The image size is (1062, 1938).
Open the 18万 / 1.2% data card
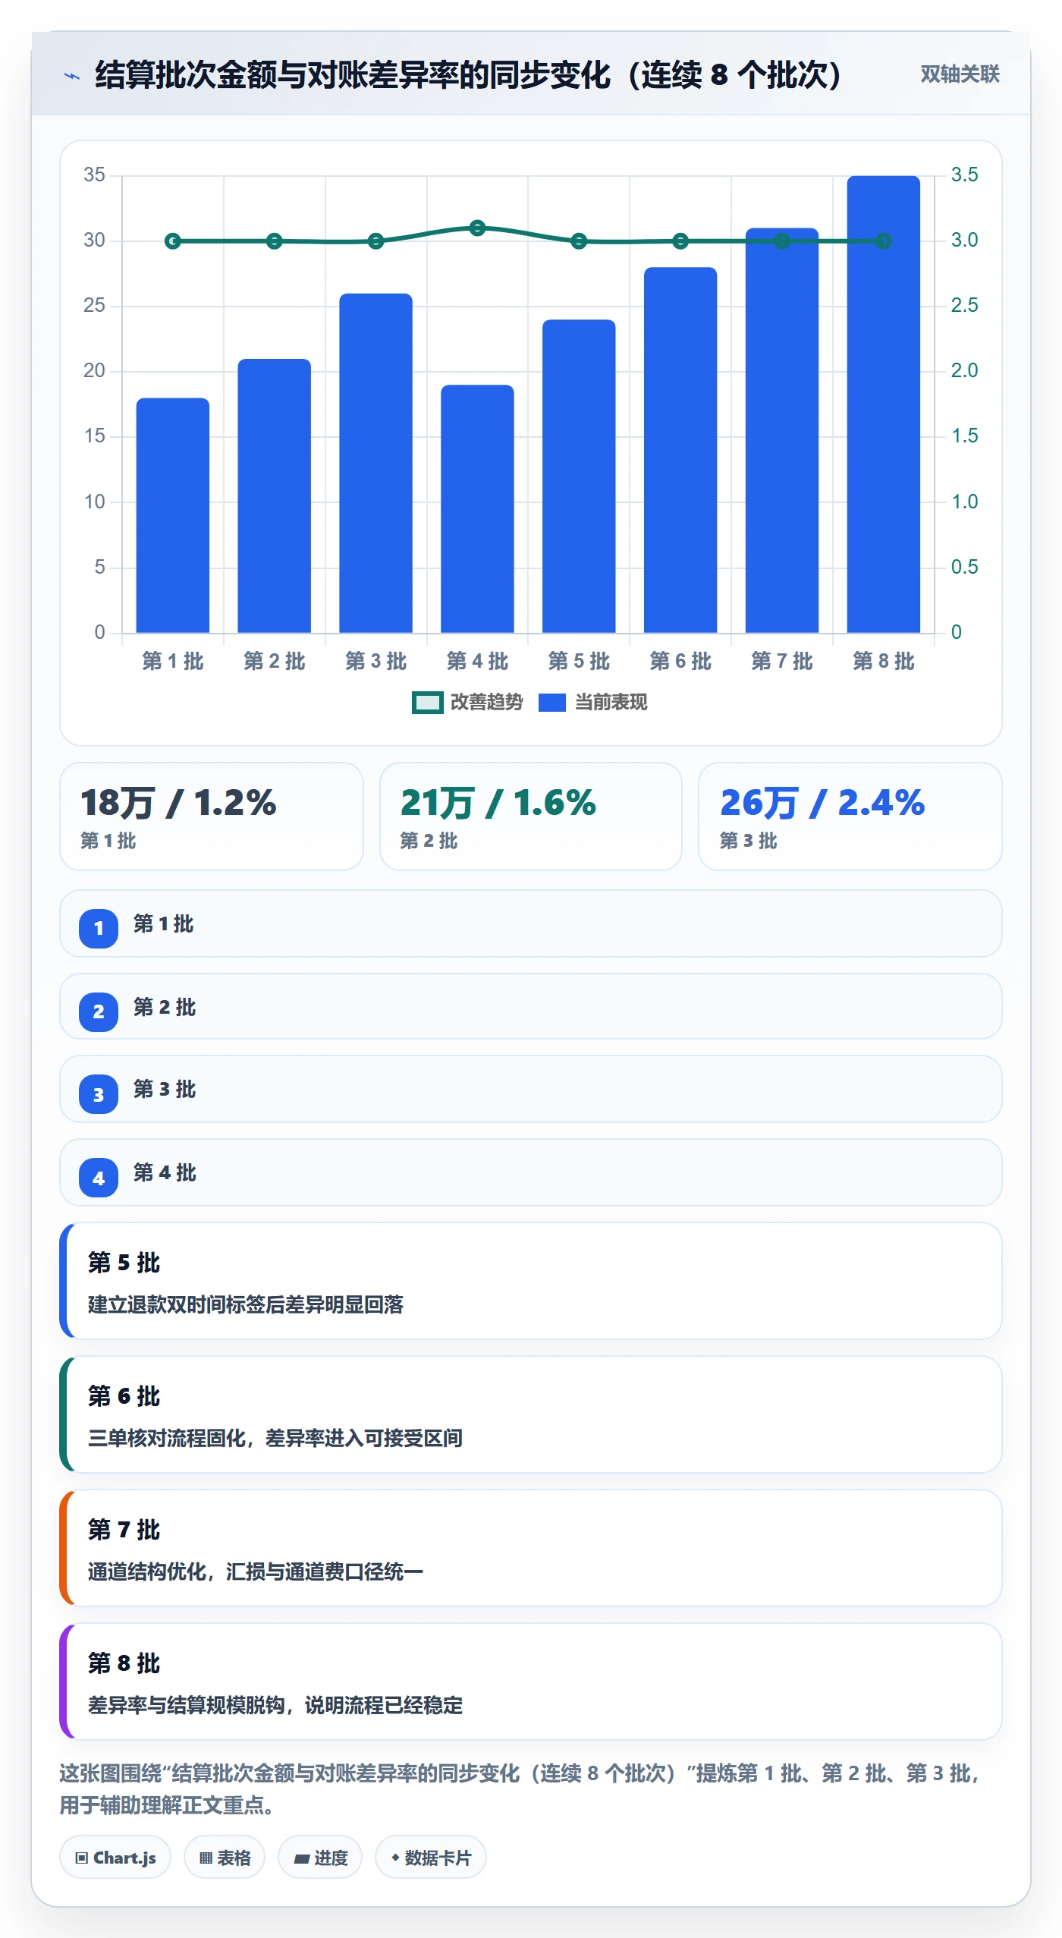tap(212, 816)
